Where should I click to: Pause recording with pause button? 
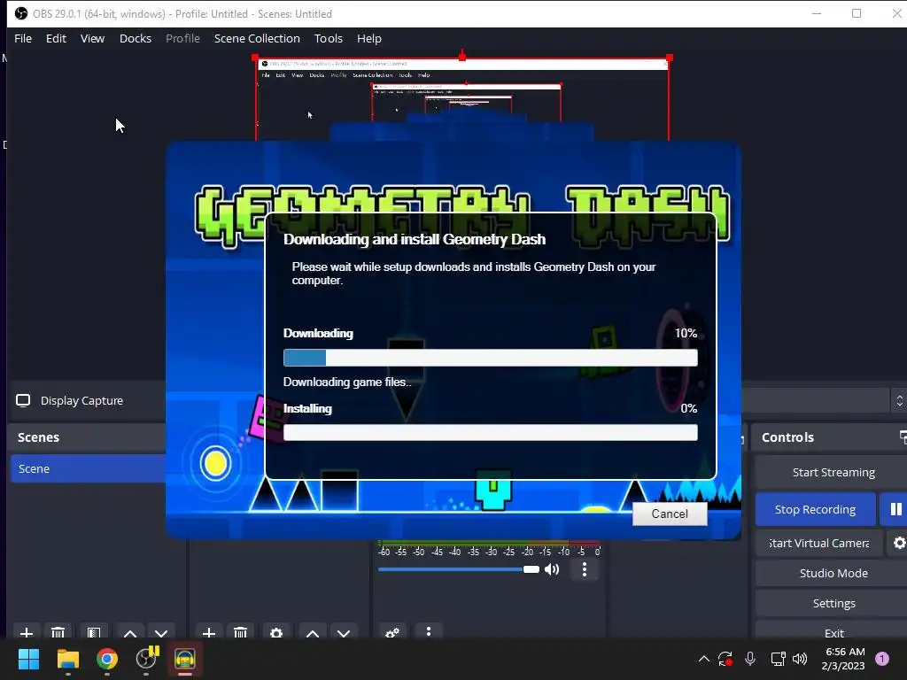pyautogui.click(x=895, y=509)
